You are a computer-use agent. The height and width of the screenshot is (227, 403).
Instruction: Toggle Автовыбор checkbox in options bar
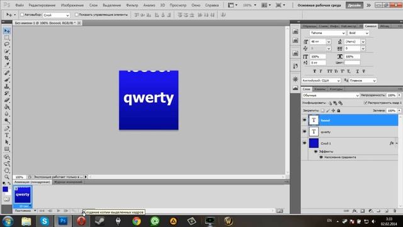22,15
